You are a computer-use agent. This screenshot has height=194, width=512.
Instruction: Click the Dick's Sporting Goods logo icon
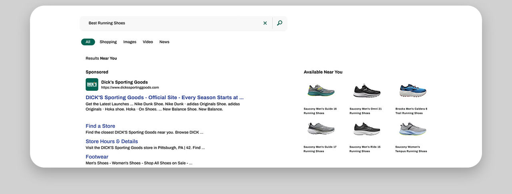tap(92, 84)
